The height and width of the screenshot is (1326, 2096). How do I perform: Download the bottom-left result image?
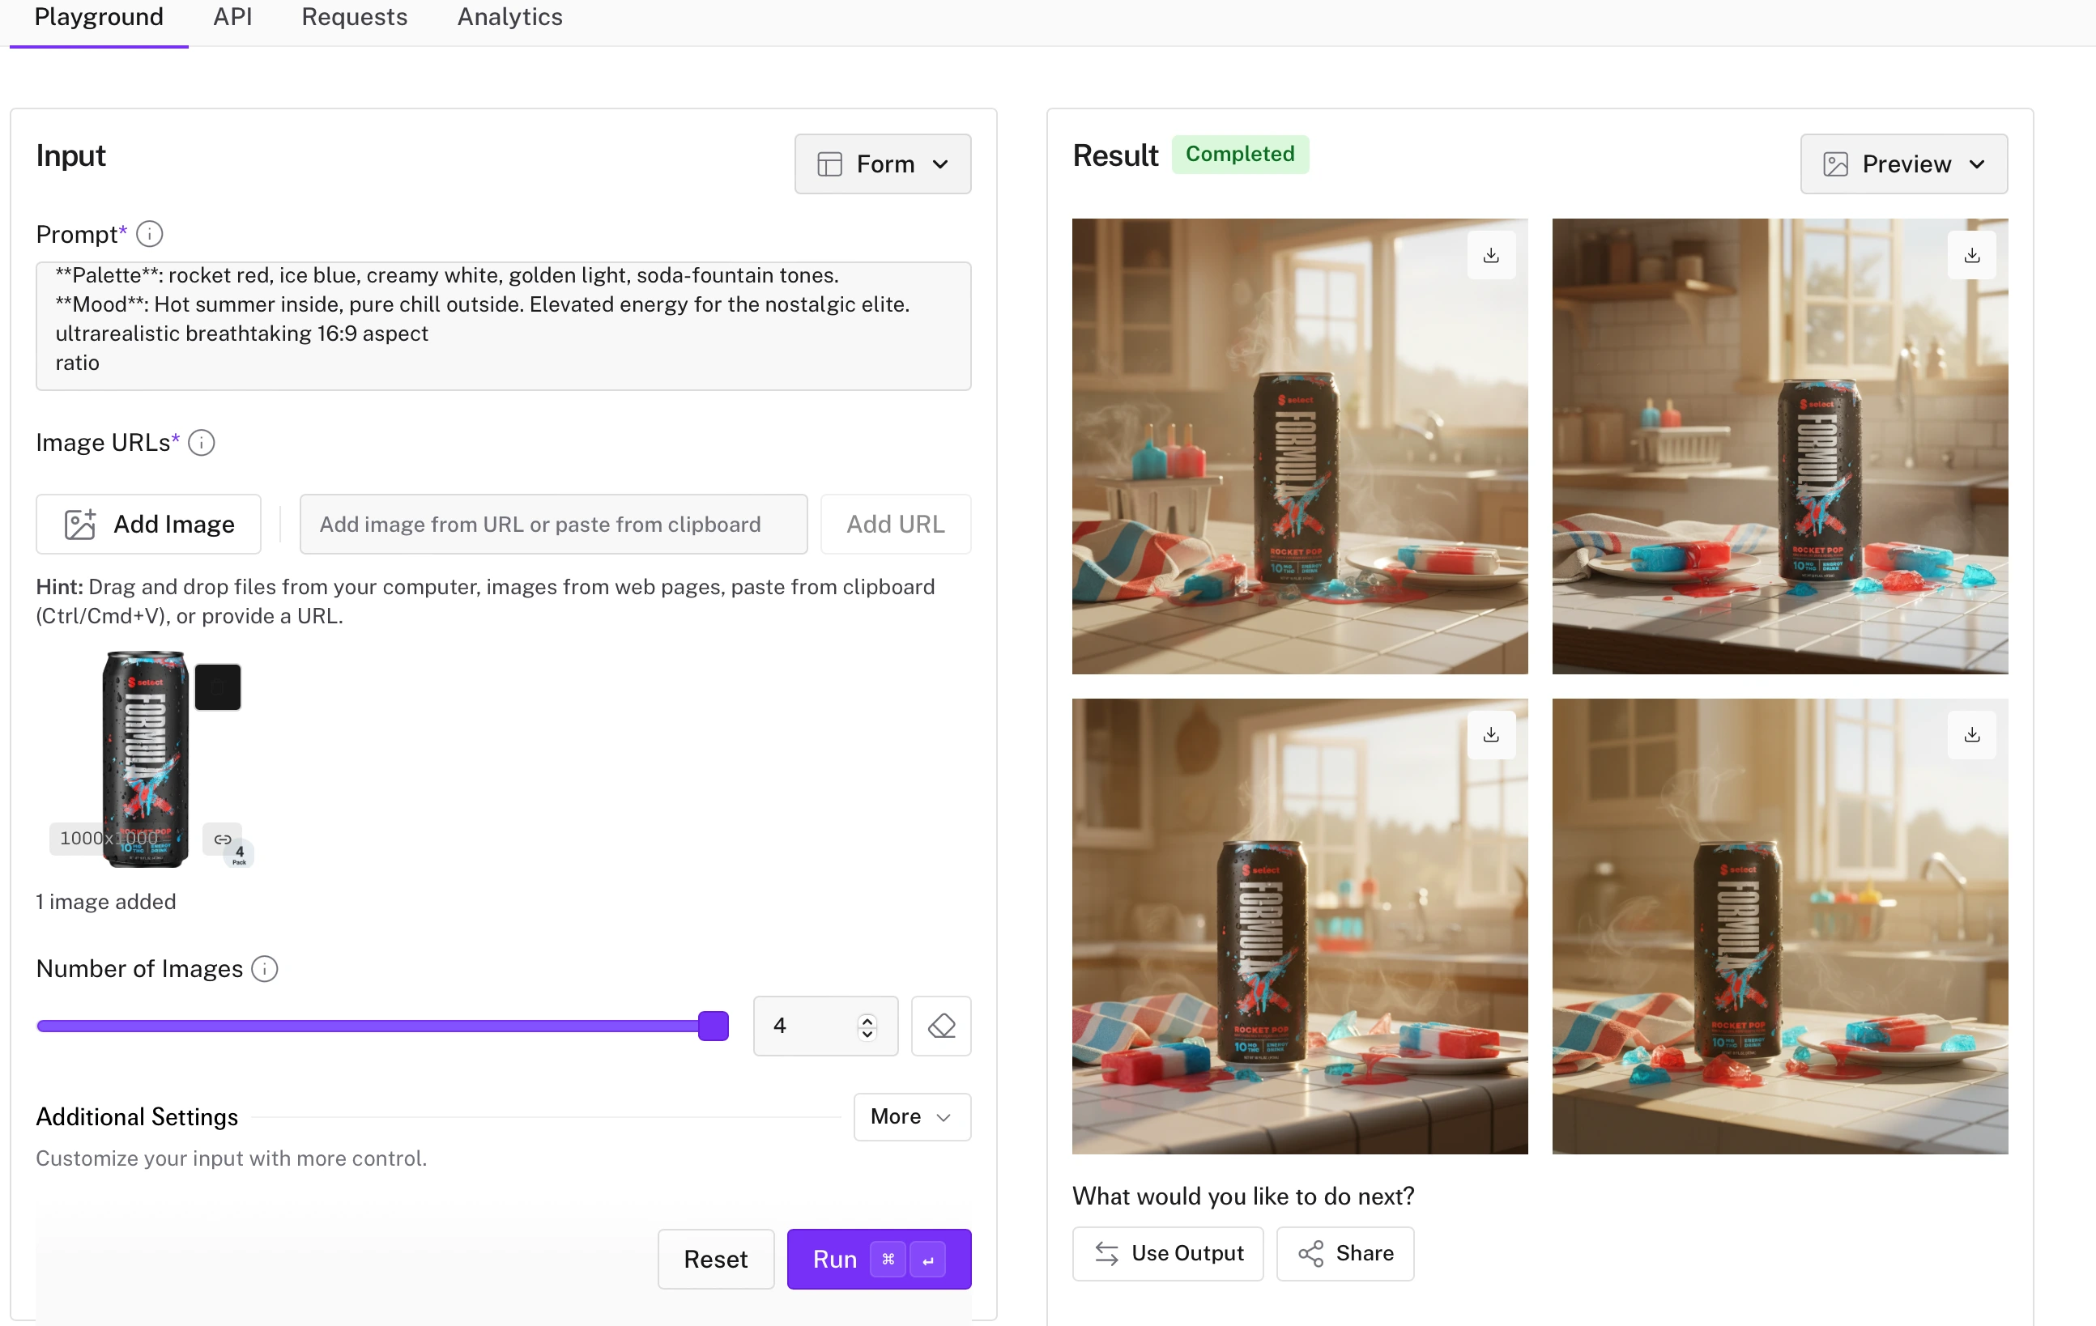1491,734
